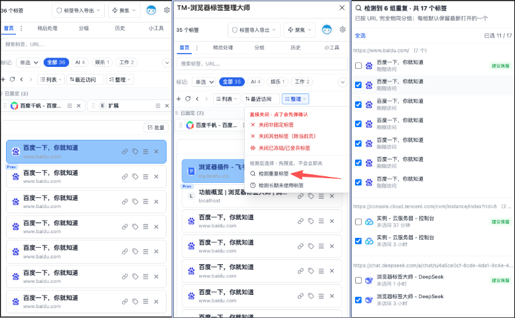Close the 功能概览 localhost tab
This screenshot has height=318, width=515.
tap(332, 196)
